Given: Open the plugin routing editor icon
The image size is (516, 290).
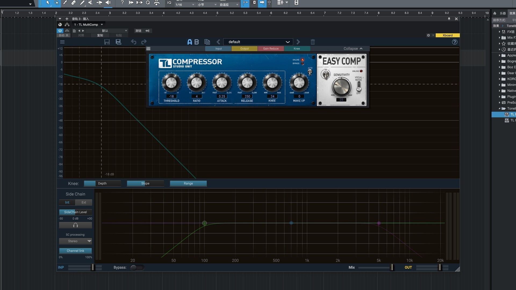Looking at the screenshot, I should 67,24.
